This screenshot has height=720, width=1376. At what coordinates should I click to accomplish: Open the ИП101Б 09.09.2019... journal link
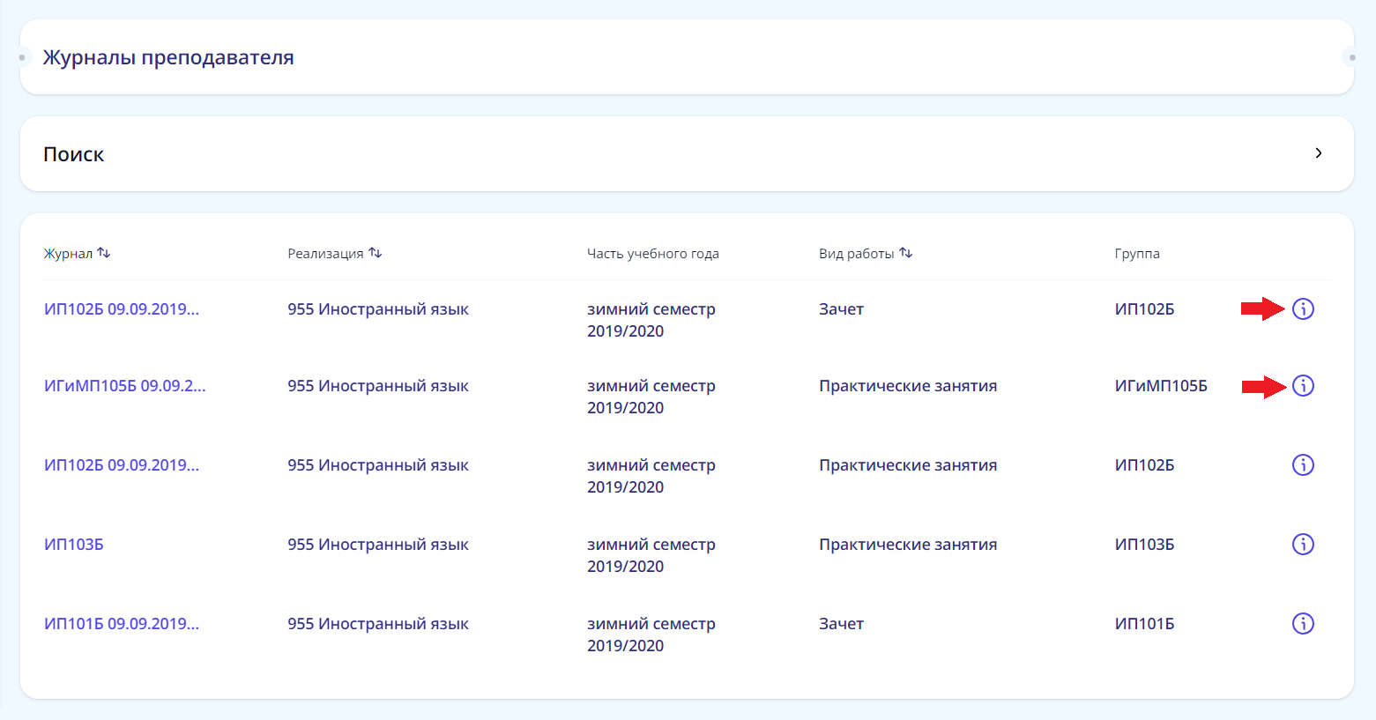click(x=122, y=624)
